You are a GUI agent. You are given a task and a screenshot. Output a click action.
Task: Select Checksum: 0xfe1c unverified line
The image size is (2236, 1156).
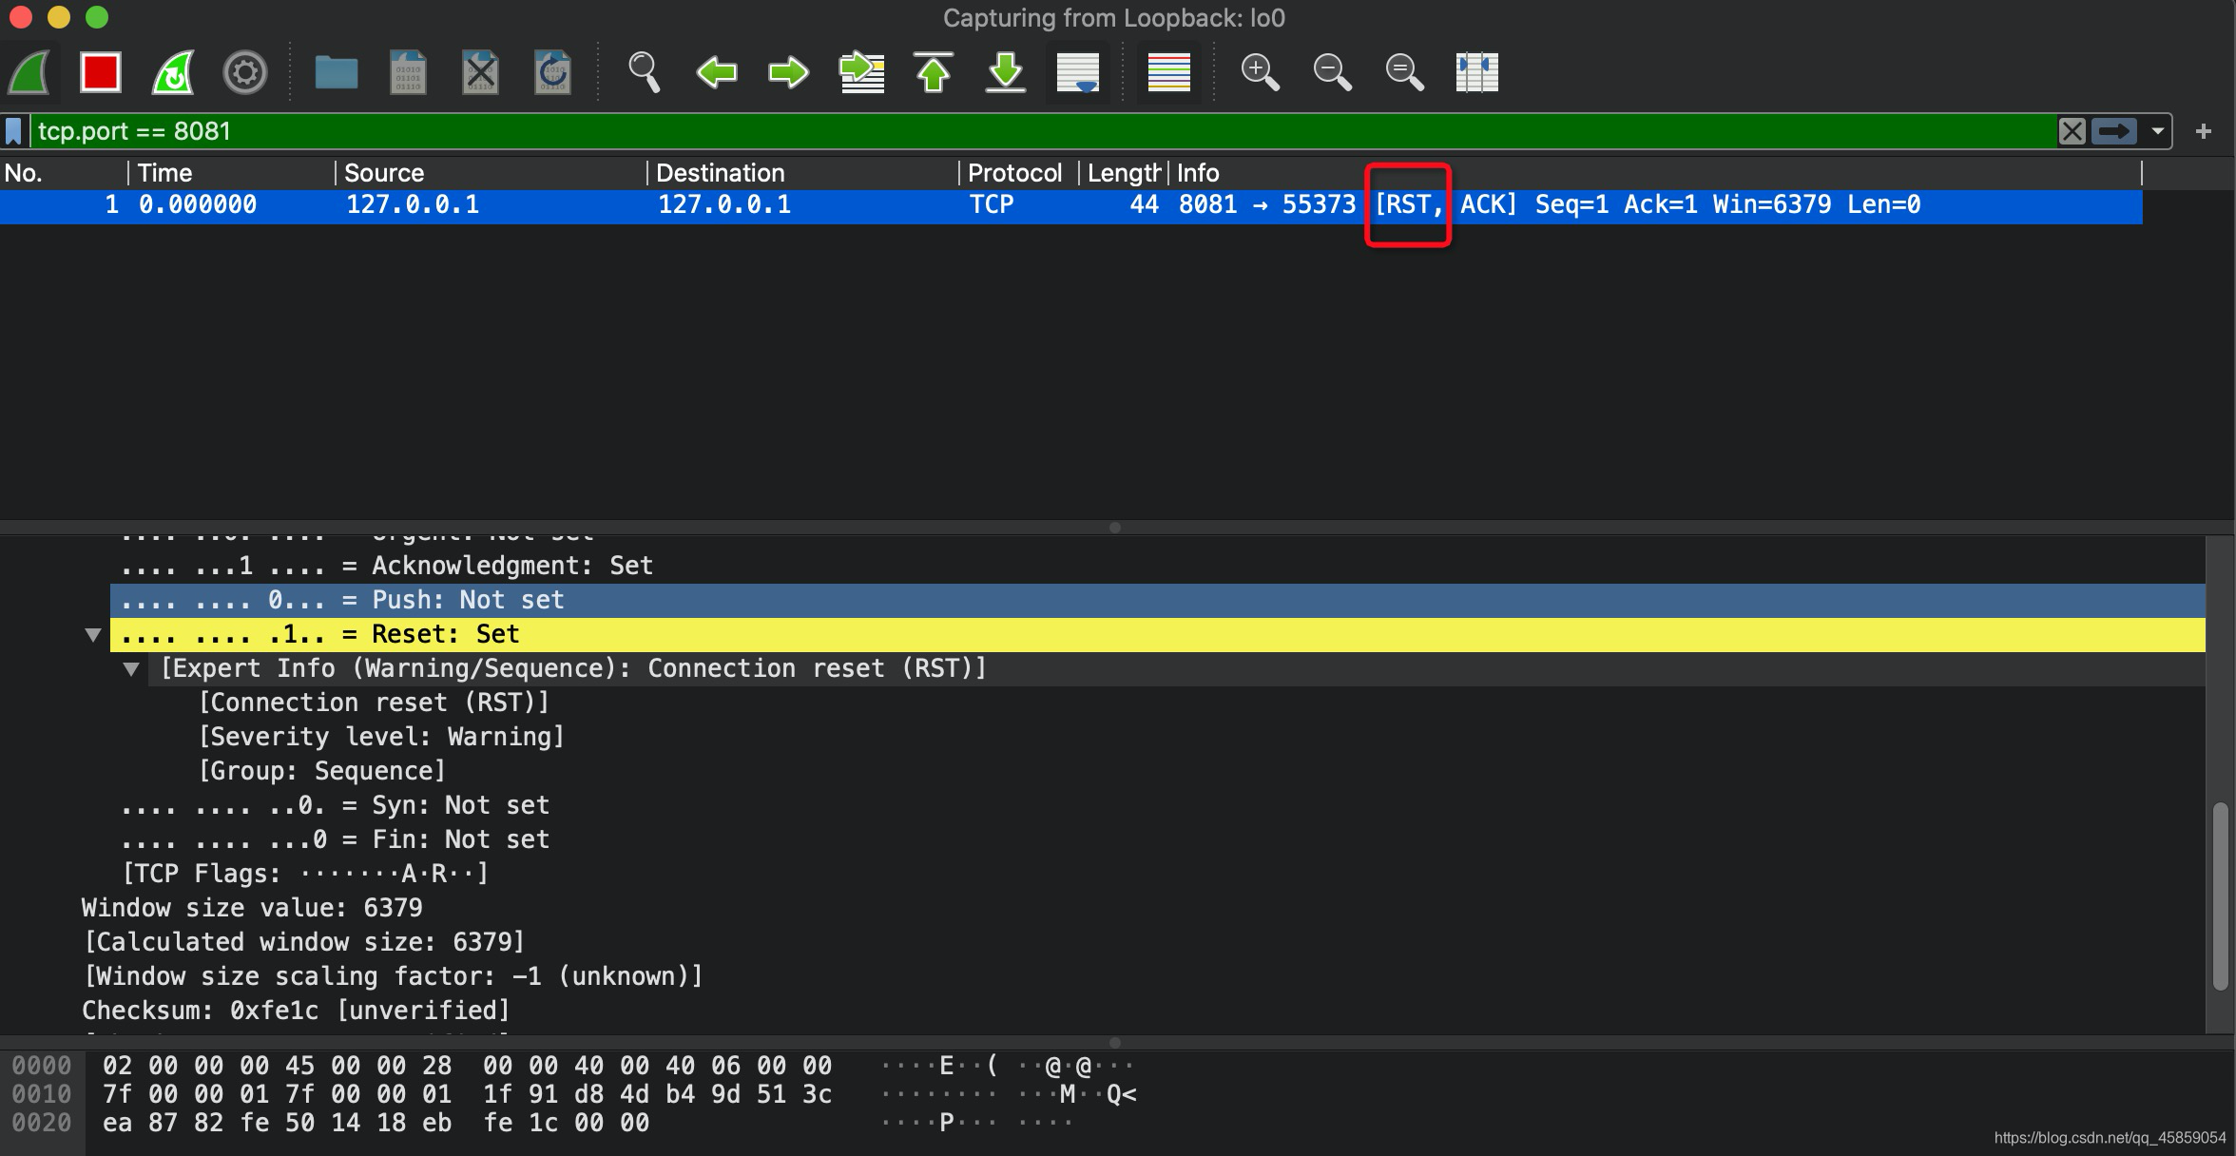[x=296, y=1011]
